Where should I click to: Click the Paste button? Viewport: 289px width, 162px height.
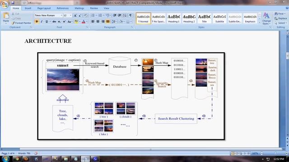(6, 18)
